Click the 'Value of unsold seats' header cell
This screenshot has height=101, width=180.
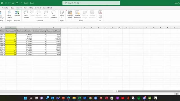pyautogui.click(x=53, y=31)
